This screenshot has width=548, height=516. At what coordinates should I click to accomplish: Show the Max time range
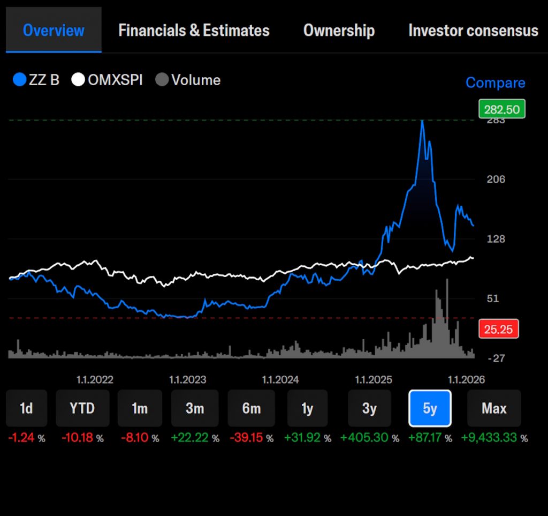pyautogui.click(x=494, y=408)
